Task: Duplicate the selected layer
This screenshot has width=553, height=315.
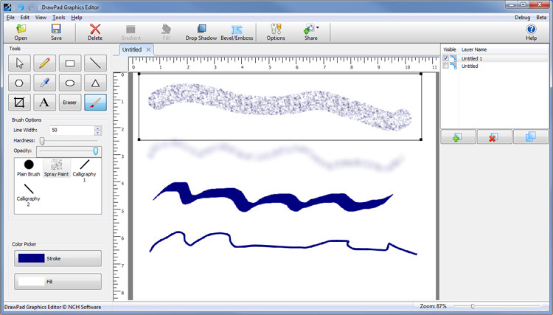Action: [531, 137]
